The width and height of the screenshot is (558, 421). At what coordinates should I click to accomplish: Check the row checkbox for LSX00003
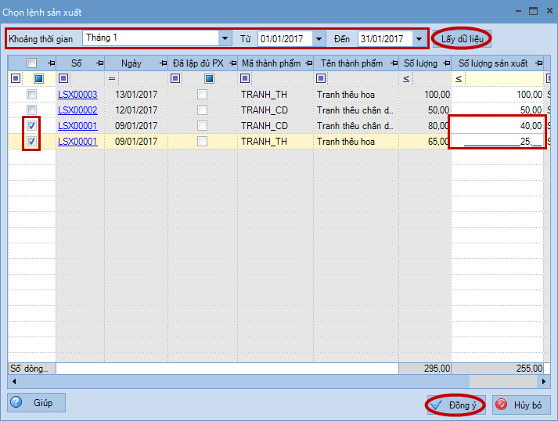31,94
